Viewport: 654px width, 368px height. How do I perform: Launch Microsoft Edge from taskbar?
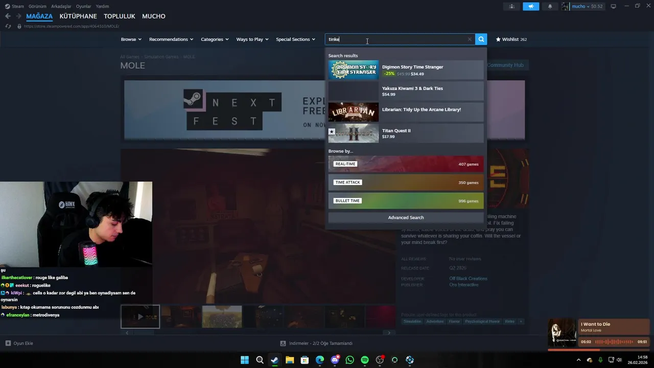(320, 360)
